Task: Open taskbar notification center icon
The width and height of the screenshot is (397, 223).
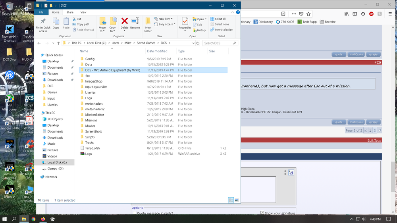Action: [389, 219]
